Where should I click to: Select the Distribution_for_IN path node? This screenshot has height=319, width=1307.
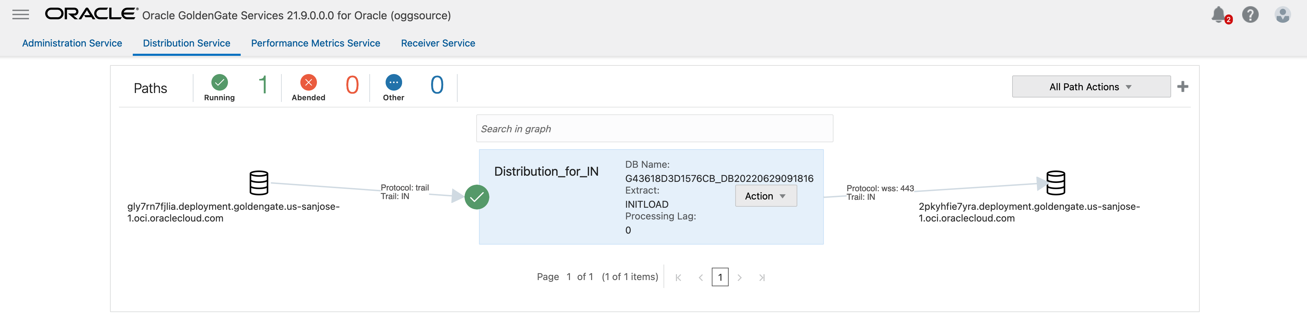point(547,171)
